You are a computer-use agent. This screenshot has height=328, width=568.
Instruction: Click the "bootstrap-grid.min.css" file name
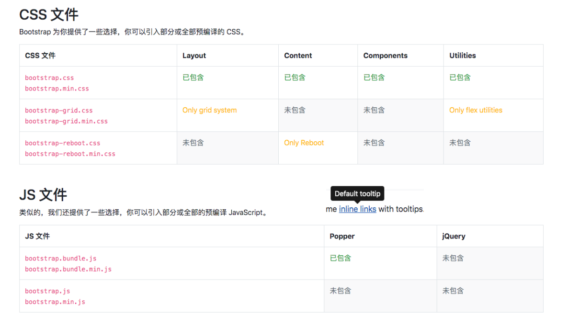(66, 121)
